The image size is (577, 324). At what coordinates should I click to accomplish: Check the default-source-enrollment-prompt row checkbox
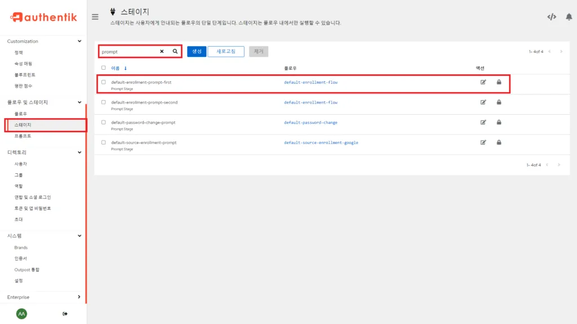pos(103,142)
